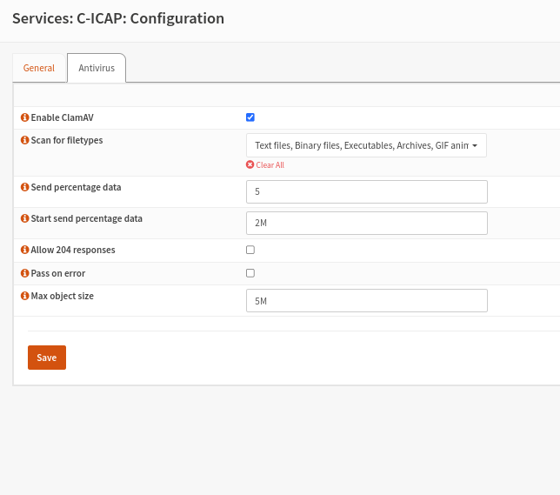The width and height of the screenshot is (560, 495).
Task: Click the Services: C-ICAP: Configuration heading
Action: tap(118, 18)
